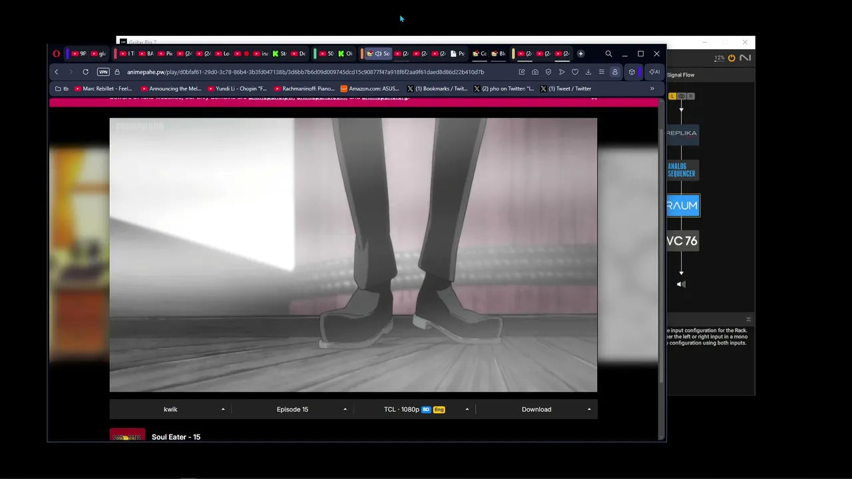Screen dimensions: 852x479
Task: Toggle the Guitar Rig power button
Action: [x=732, y=58]
